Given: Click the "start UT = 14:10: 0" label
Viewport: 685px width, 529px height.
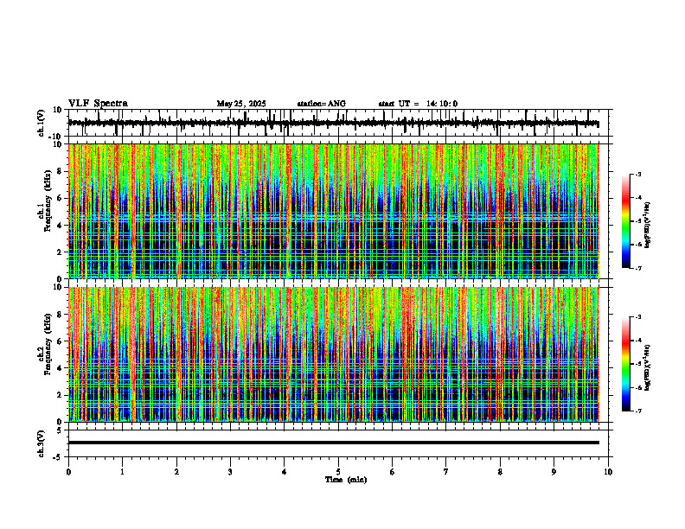Looking at the screenshot, I should [x=418, y=104].
